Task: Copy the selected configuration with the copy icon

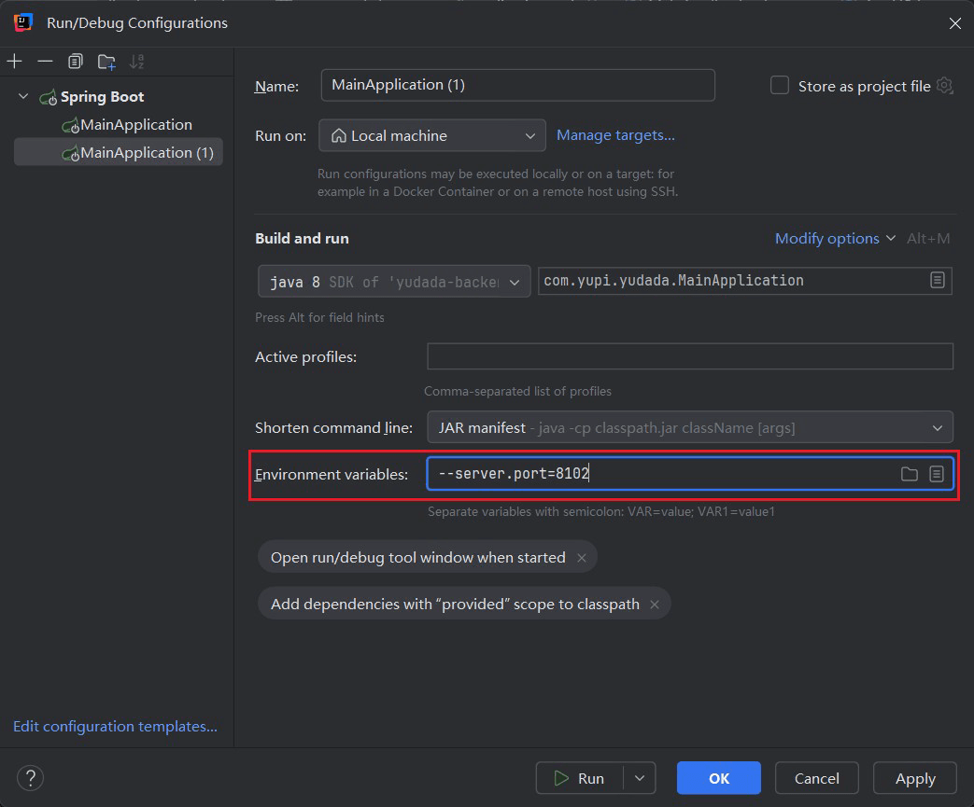Action: pos(75,62)
